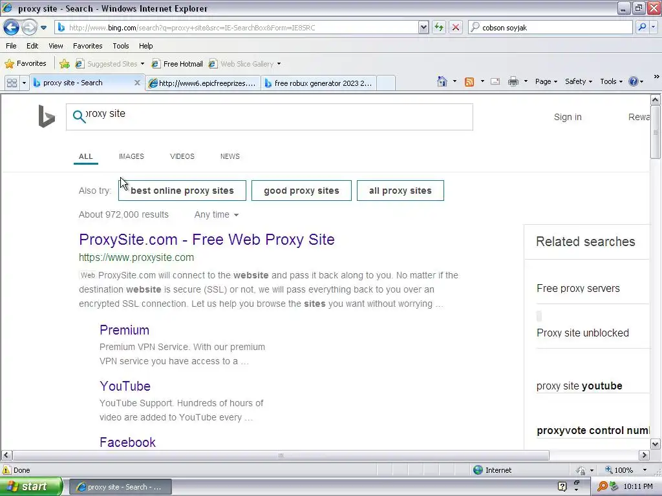Click Sign in on Bing
This screenshot has height=496, width=662.
568,117
